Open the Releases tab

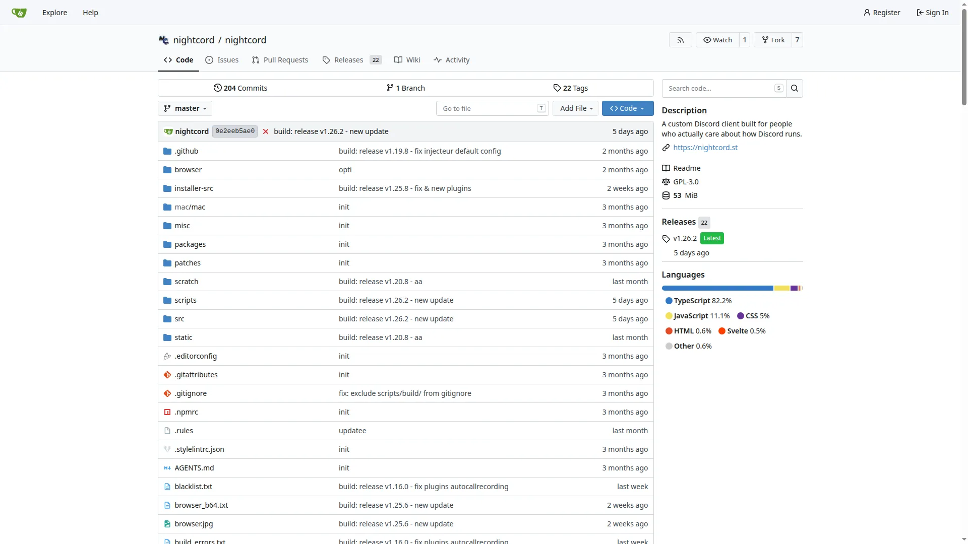(x=352, y=60)
